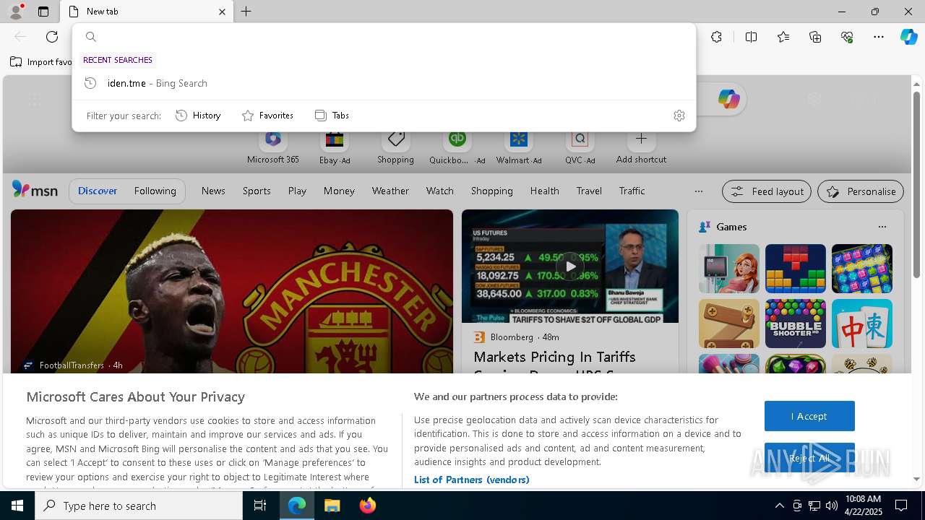The height and width of the screenshot is (520, 925).
Task: Open Bubble Shooter game tile
Action: (x=795, y=324)
